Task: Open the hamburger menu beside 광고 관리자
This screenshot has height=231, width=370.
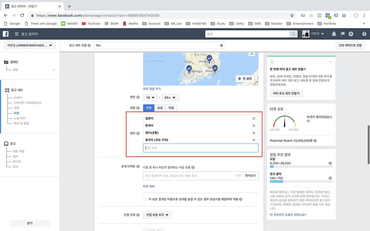Action: coord(16,34)
